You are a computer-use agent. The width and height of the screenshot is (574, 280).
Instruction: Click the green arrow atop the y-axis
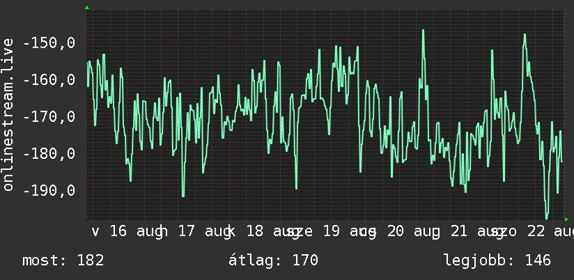(87, 8)
